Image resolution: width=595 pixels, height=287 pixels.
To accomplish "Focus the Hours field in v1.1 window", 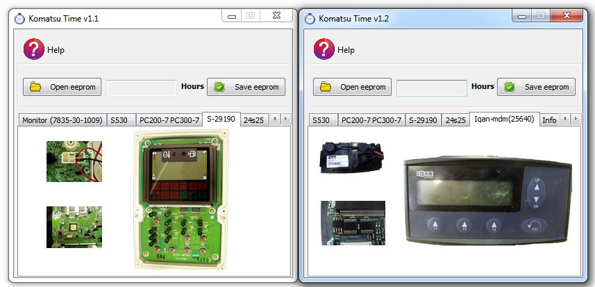I will point(142,88).
